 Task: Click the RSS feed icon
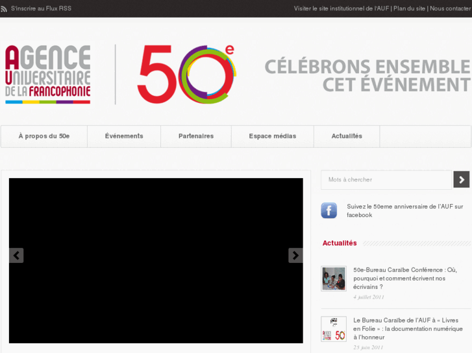tap(4, 9)
